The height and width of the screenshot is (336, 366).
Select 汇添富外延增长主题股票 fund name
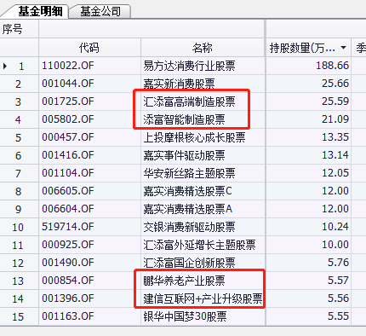click(x=199, y=245)
